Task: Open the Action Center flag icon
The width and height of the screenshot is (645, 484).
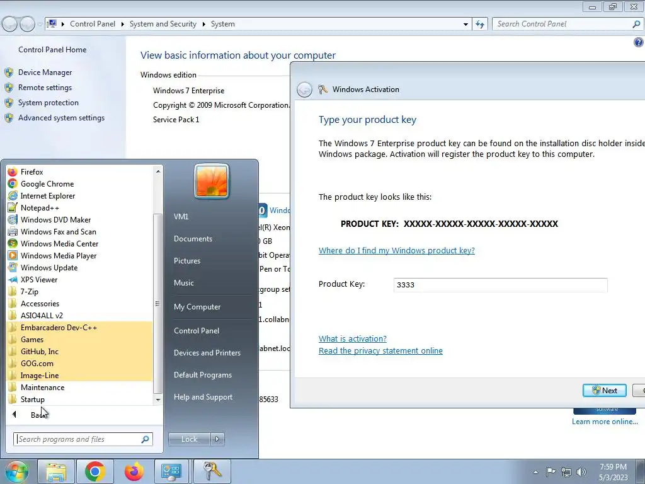Action: tap(551, 471)
